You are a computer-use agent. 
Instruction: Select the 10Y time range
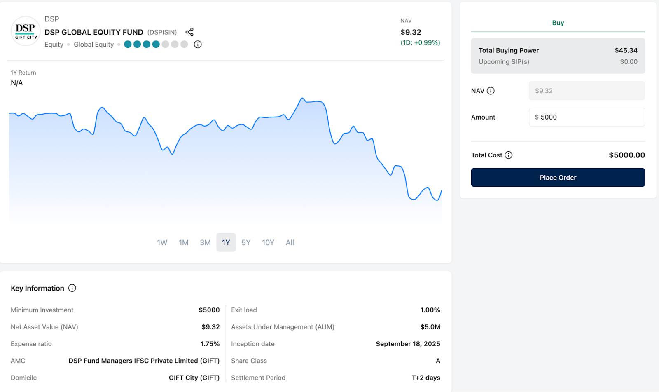pos(268,243)
